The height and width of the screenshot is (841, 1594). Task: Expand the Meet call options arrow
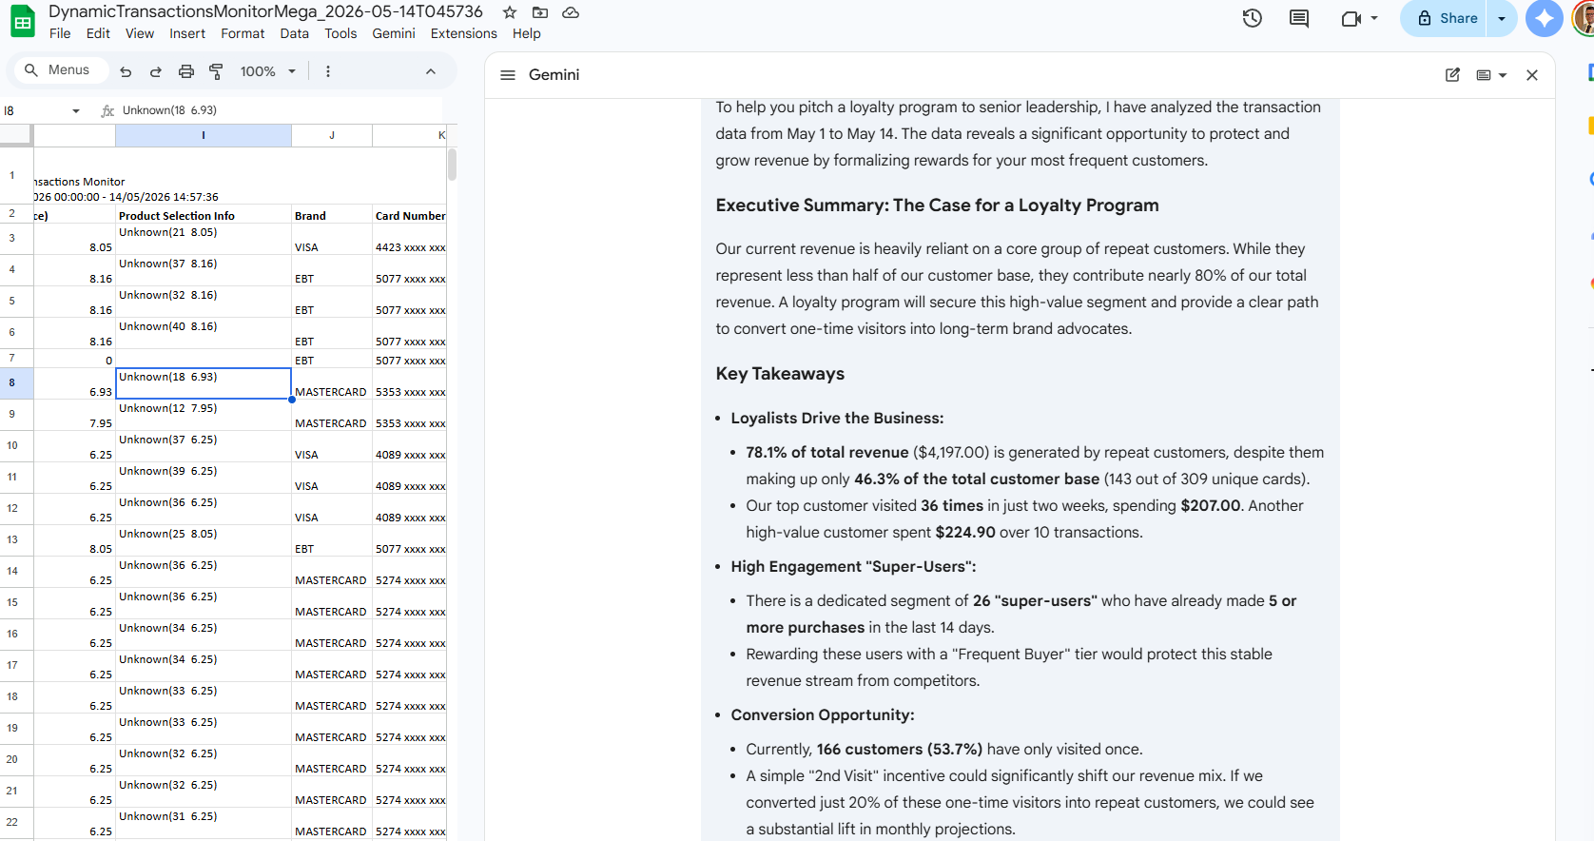pos(1374,18)
